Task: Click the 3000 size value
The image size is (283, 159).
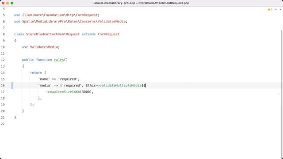Action: pos(86,92)
